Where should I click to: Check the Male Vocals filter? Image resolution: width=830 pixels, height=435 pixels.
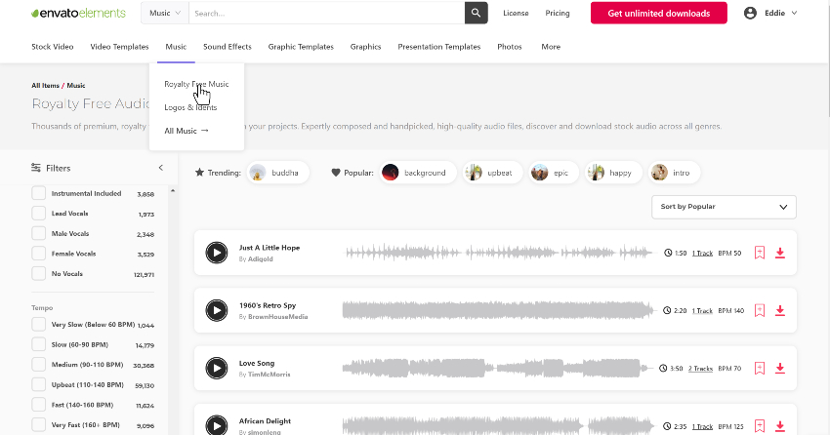[x=39, y=233]
